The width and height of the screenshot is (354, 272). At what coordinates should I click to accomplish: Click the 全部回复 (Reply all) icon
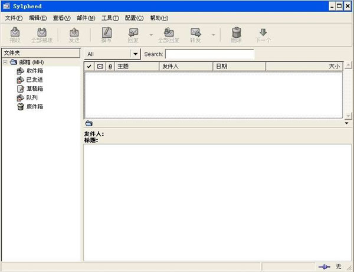(x=169, y=35)
